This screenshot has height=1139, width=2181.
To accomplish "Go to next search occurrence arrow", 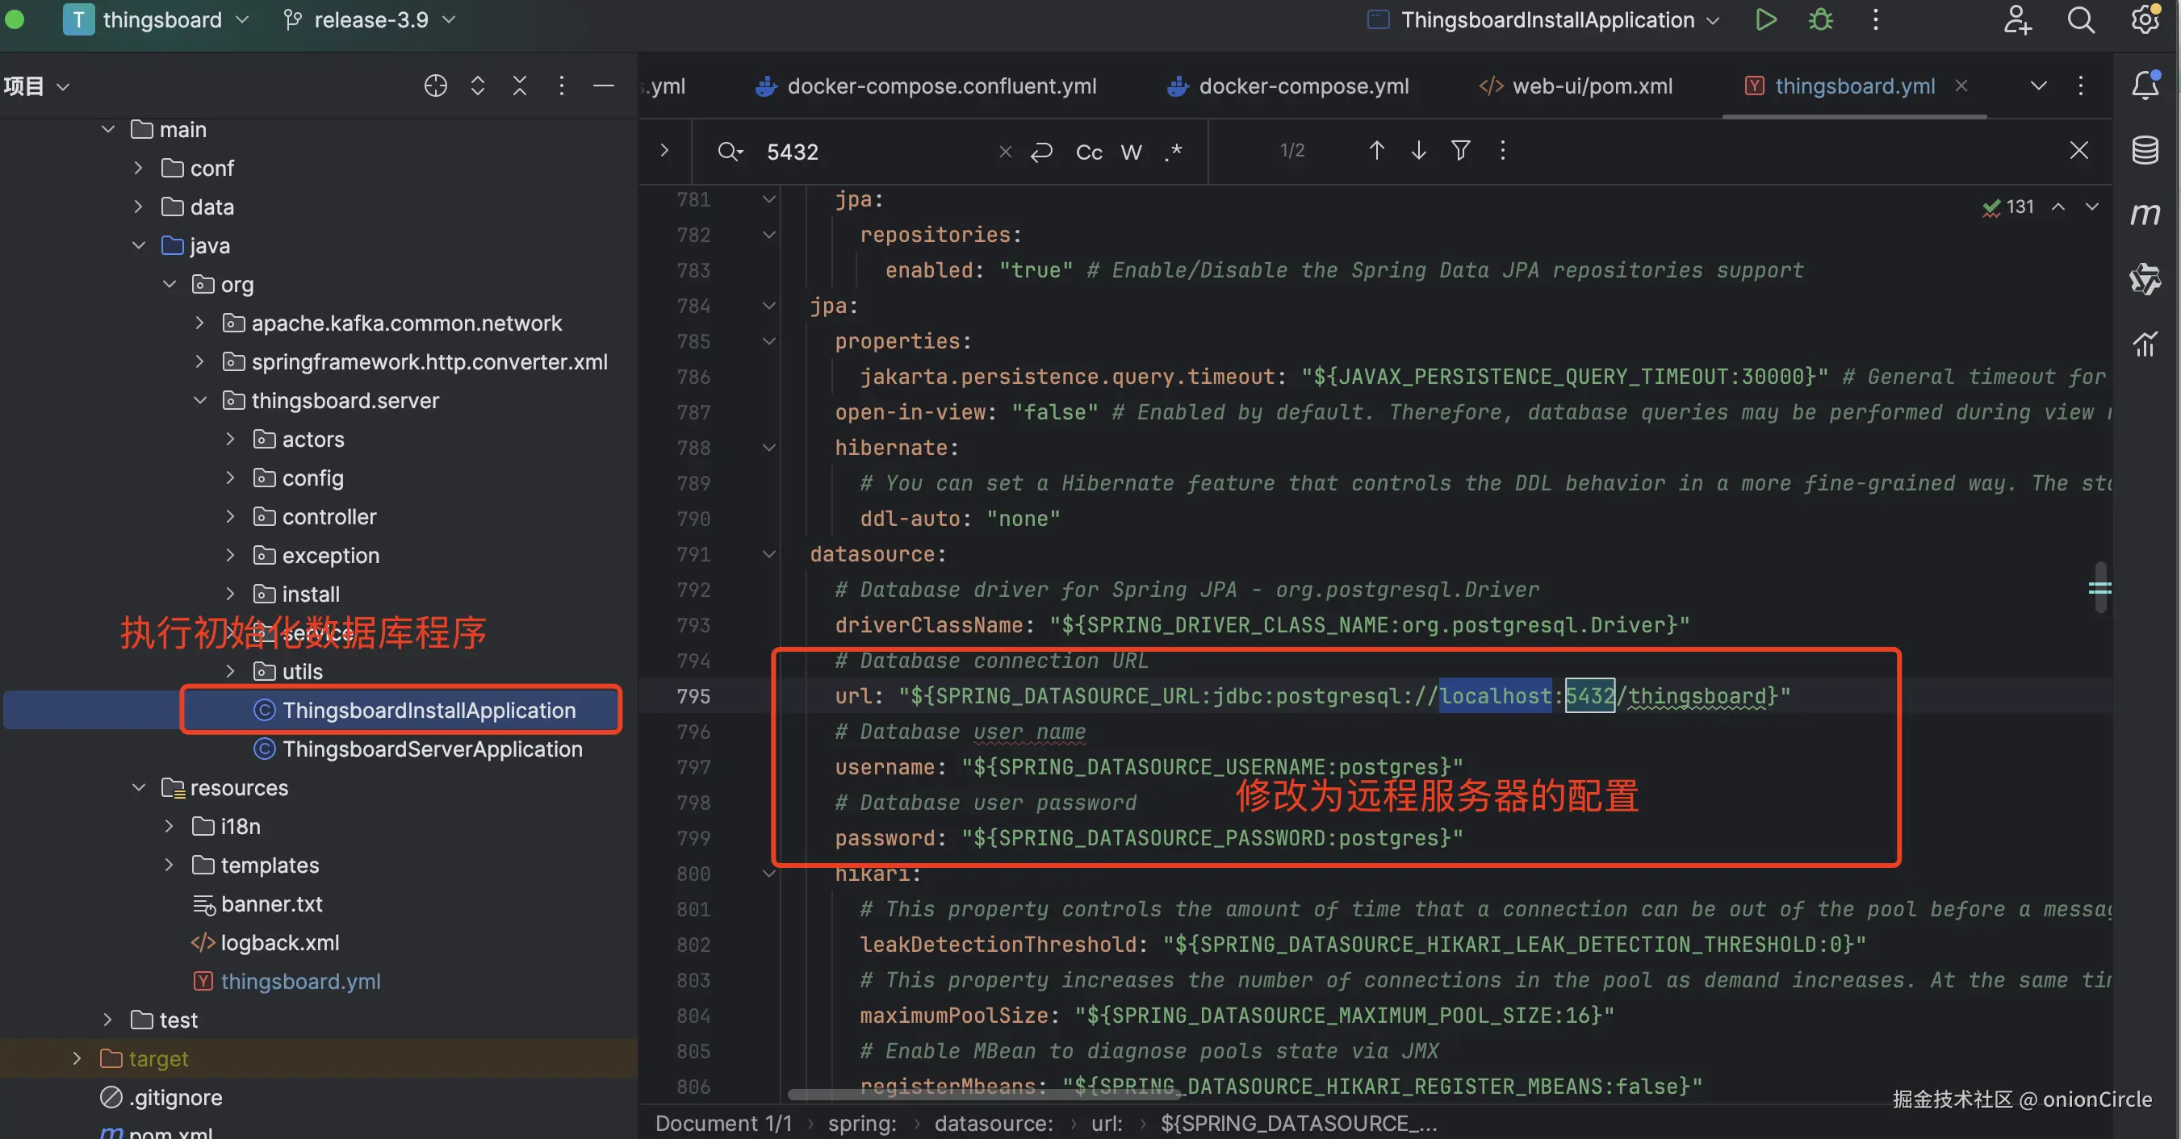I will (x=1418, y=151).
